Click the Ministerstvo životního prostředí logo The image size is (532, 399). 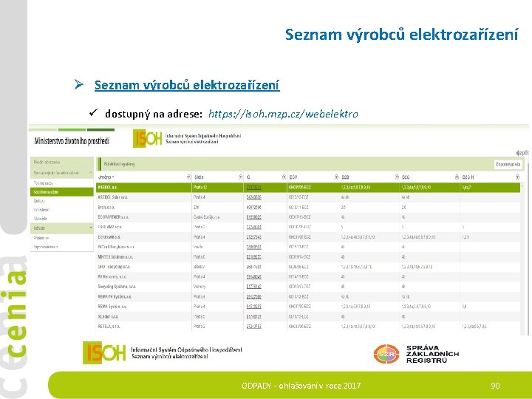click(x=72, y=141)
